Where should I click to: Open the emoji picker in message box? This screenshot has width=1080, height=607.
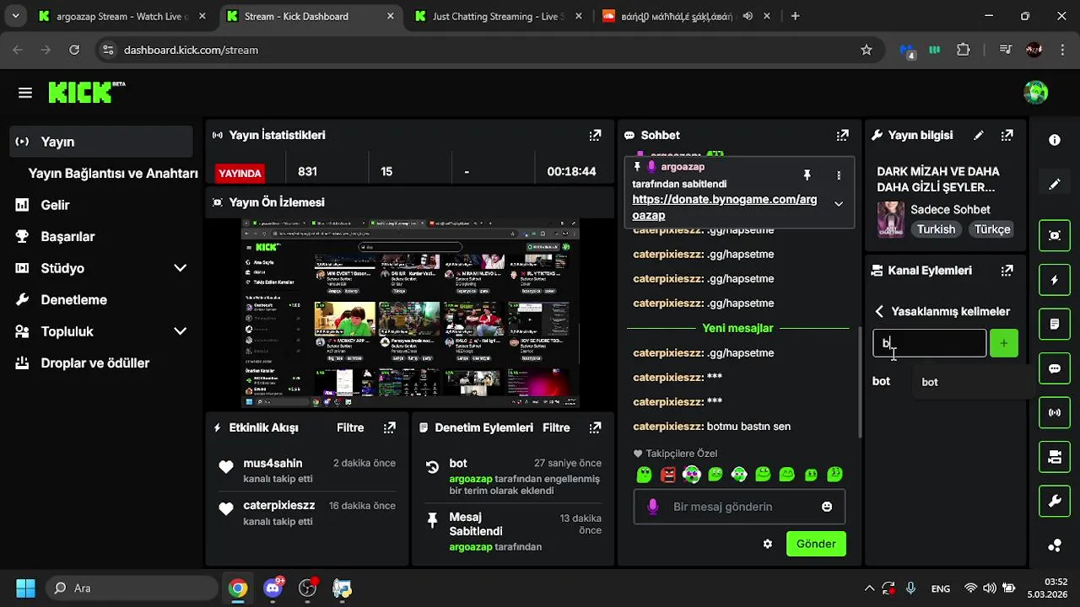tap(827, 507)
